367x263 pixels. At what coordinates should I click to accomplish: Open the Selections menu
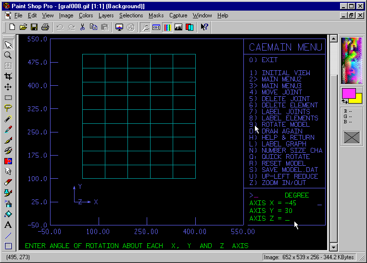[131, 15]
